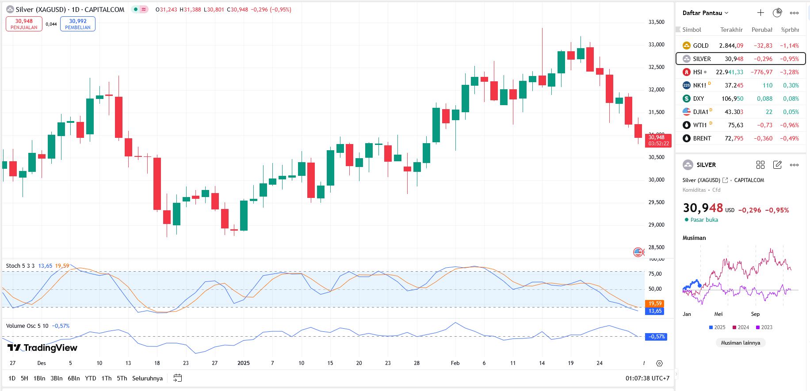The height and width of the screenshot is (391, 810).
Task: Click the Musiman lainnya button
Action: coord(741,343)
